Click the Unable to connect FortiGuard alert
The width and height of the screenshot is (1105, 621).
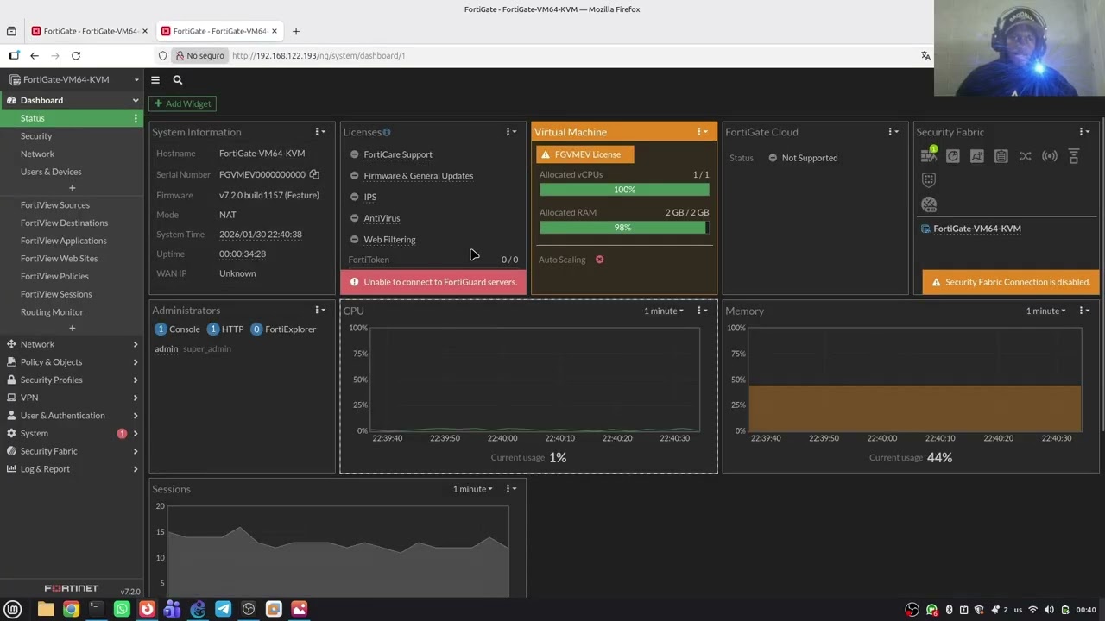(x=433, y=282)
